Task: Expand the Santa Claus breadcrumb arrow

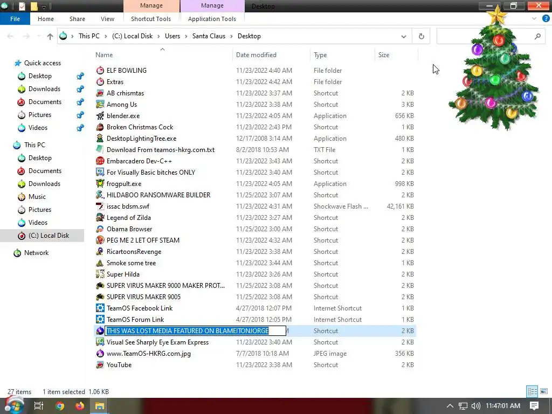Action: click(x=232, y=36)
